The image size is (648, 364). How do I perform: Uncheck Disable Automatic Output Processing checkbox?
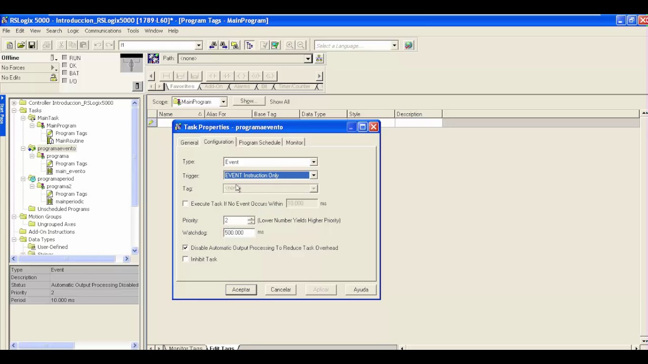click(x=185, y=248)
